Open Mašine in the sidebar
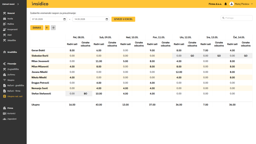The width and height of the screenshot is (256, 144). [x=10, y=24]
